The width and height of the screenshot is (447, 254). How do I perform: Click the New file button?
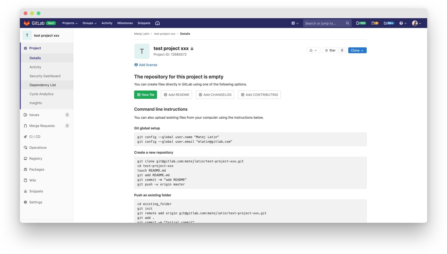point(145,95)
